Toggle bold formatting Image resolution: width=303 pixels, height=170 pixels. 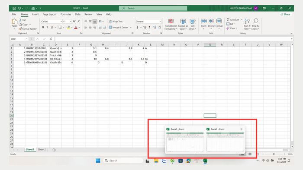pyautogui.click(x=43, y=27)
